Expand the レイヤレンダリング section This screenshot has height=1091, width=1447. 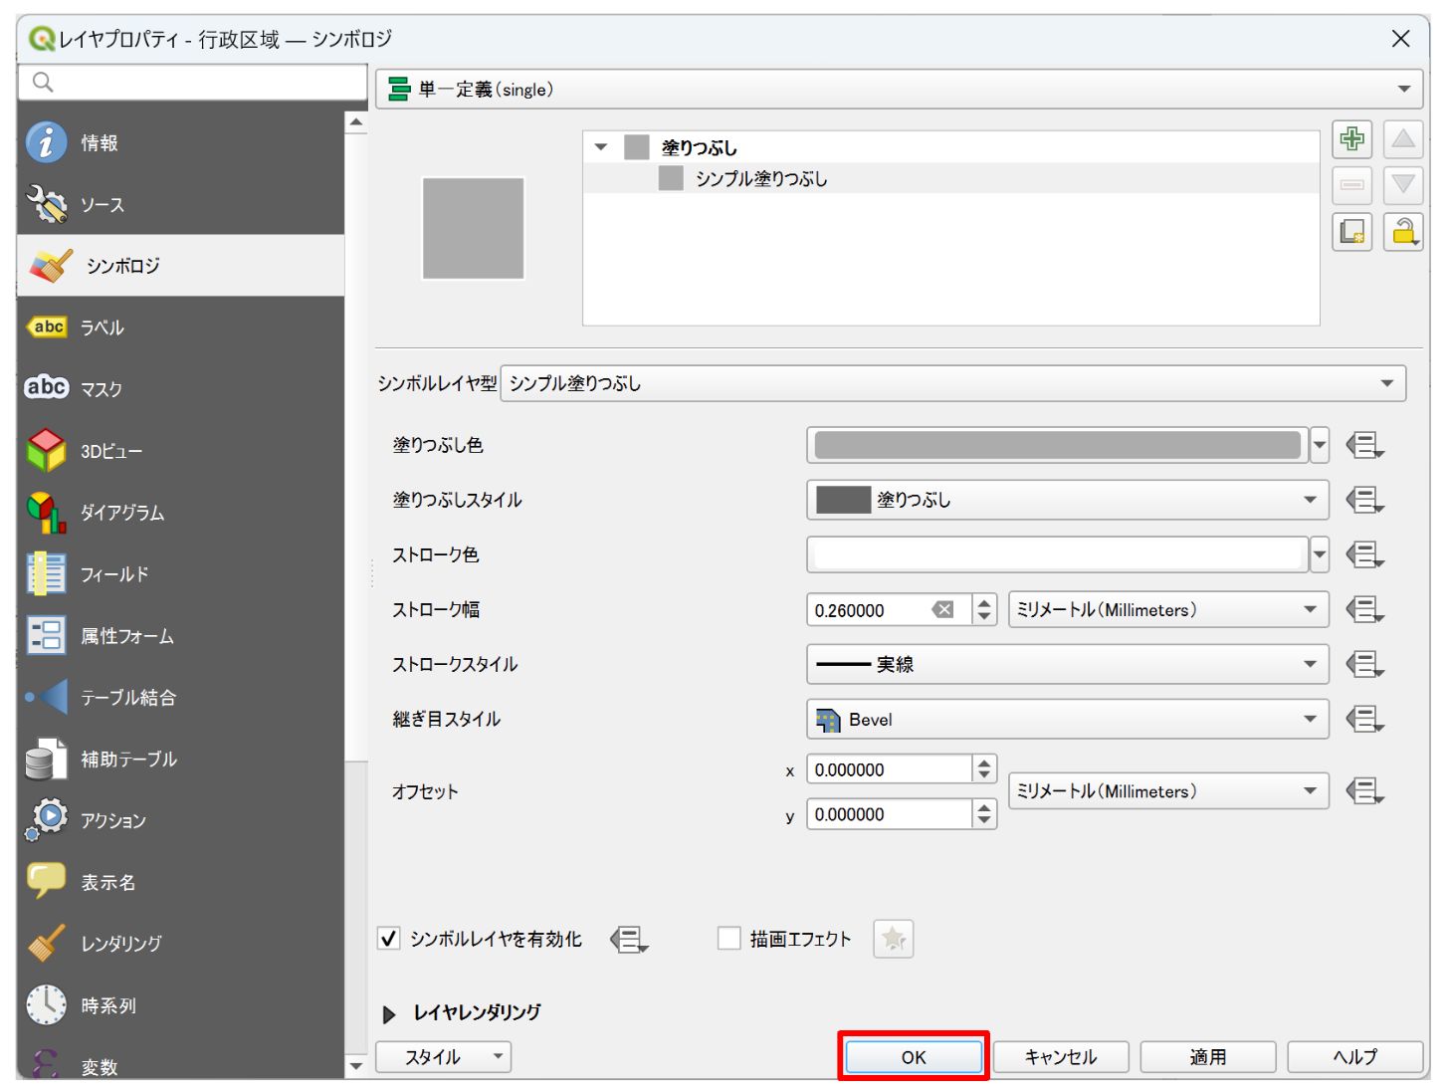point(389,1014)
